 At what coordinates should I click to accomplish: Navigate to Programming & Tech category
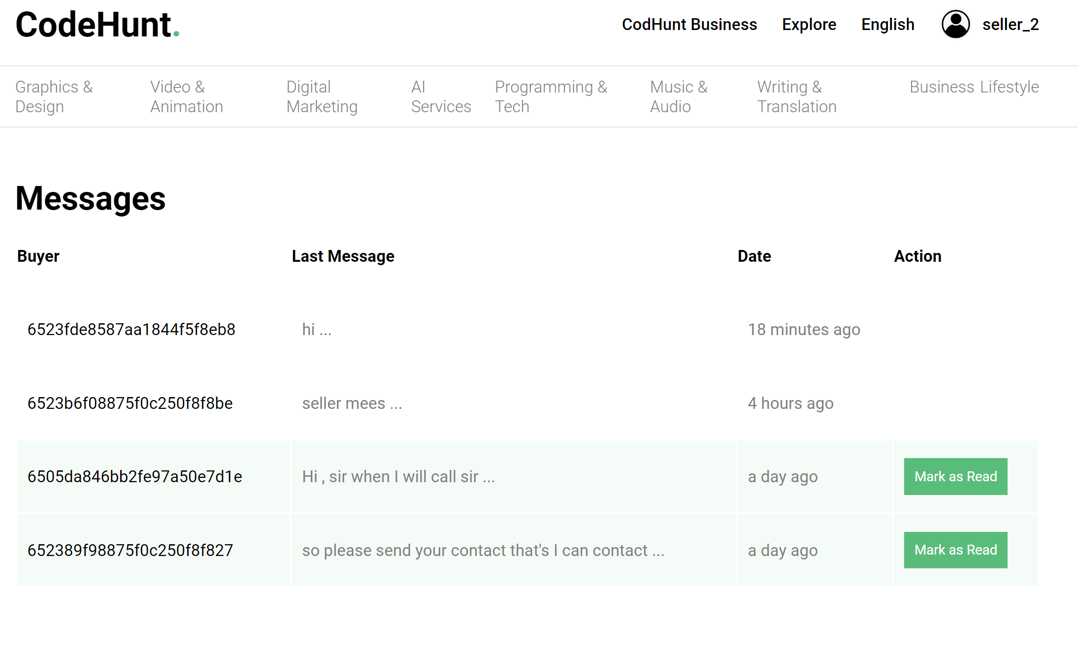pos(552,96)
